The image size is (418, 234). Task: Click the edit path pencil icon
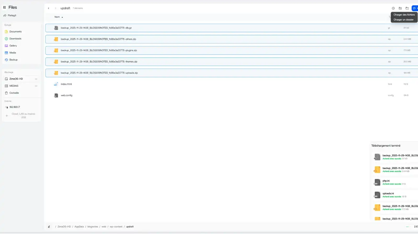[49, 227]
